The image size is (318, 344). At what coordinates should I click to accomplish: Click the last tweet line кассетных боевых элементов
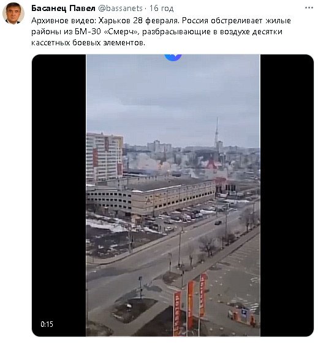(88, 43)
